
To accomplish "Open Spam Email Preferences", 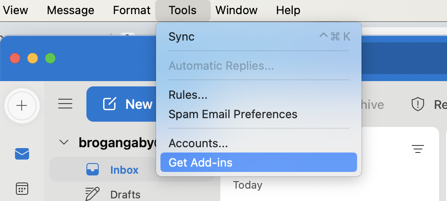I will tap(233, 114).
